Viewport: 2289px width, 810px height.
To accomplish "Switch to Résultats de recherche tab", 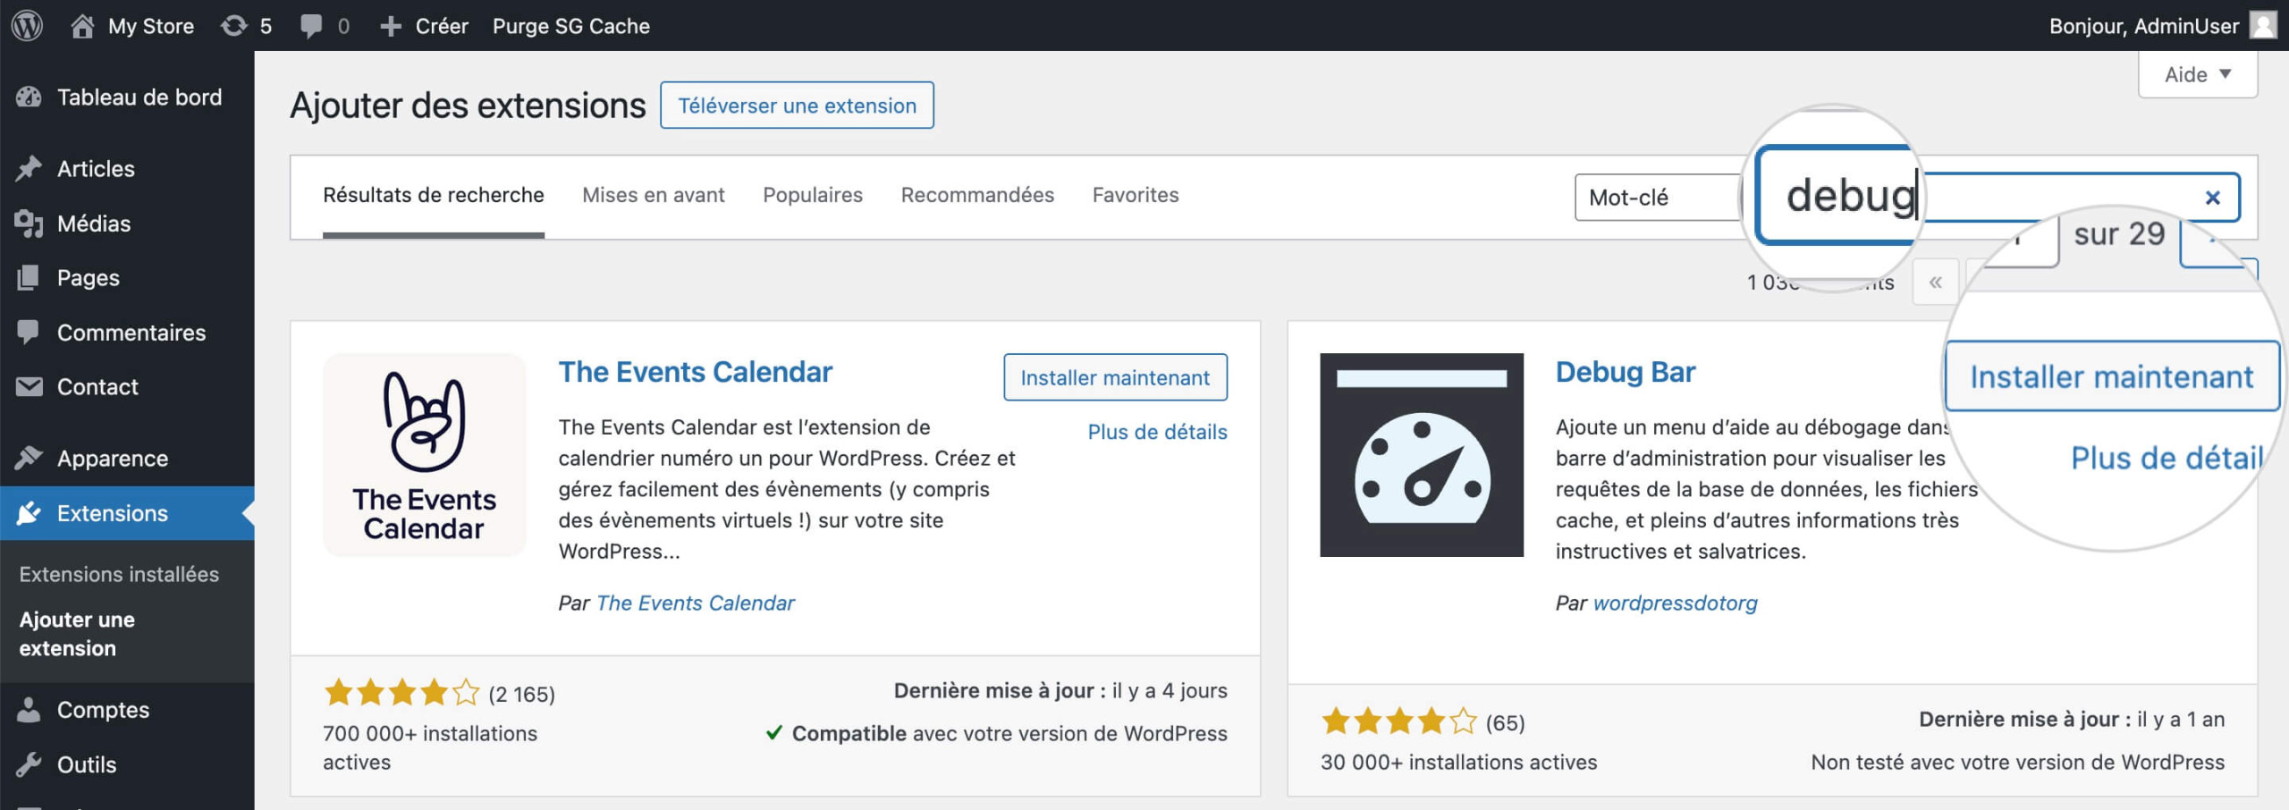I will click(434, 195).
